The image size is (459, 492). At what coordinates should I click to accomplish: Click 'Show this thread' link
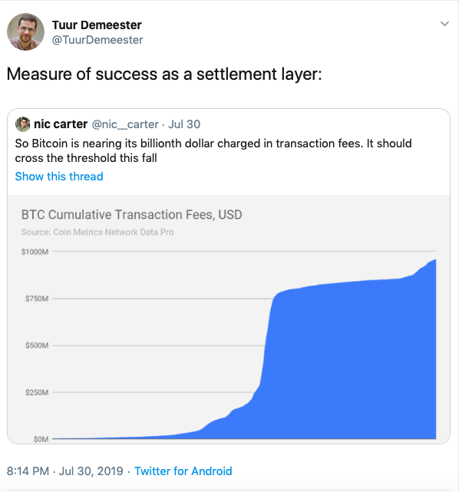click(59, 177)
